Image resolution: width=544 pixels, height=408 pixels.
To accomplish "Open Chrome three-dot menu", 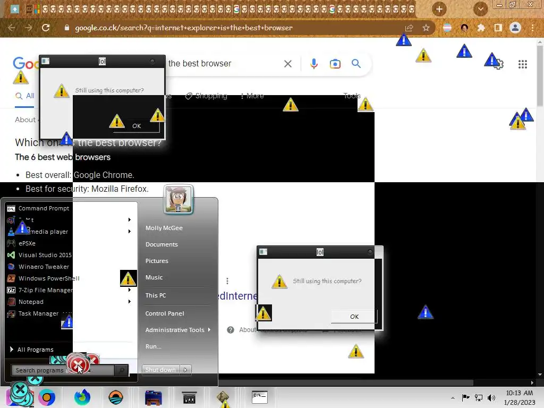I will tap(532, 28).
